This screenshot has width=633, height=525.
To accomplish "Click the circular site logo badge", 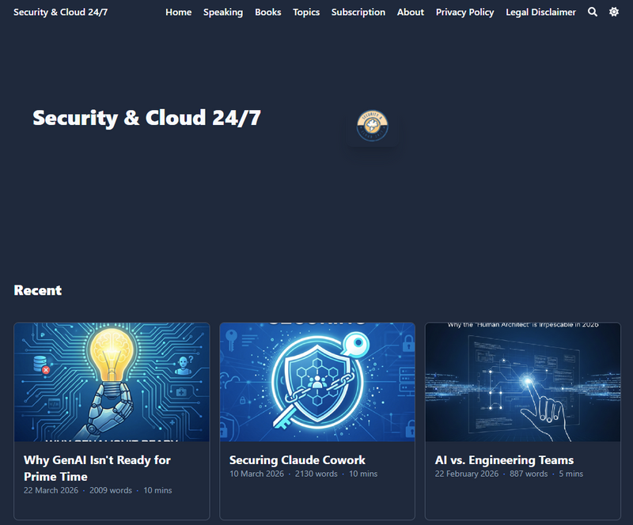I will [x=373, y=127].
